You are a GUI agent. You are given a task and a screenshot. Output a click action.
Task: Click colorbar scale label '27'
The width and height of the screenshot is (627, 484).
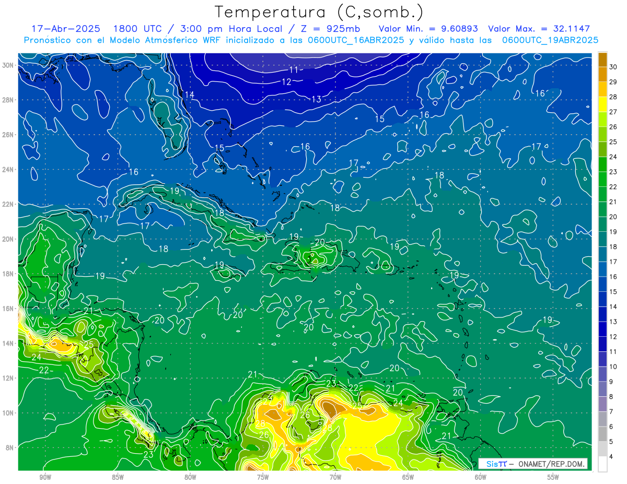[x=613, y=112]
